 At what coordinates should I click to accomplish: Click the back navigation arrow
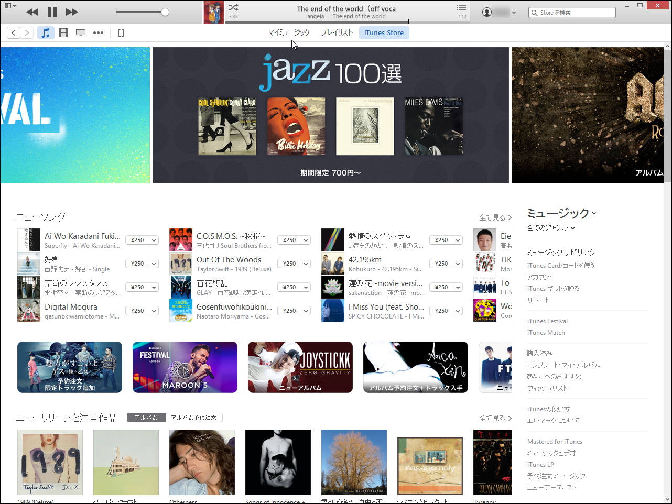tap(14, 32)
